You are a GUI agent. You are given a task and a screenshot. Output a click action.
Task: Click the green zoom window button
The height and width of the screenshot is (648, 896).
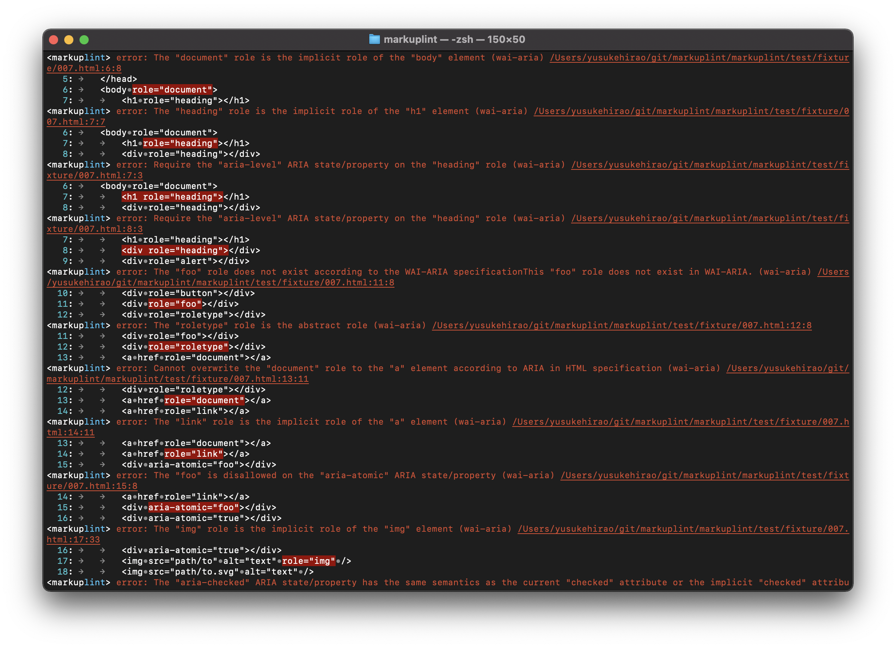[x=84, y=39]
